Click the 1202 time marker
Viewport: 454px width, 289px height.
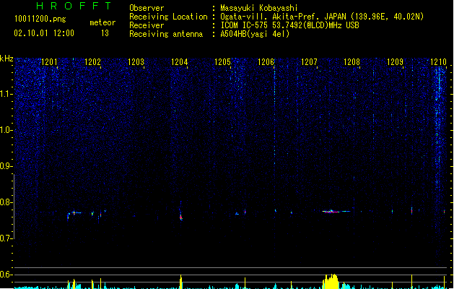[92, 62]
